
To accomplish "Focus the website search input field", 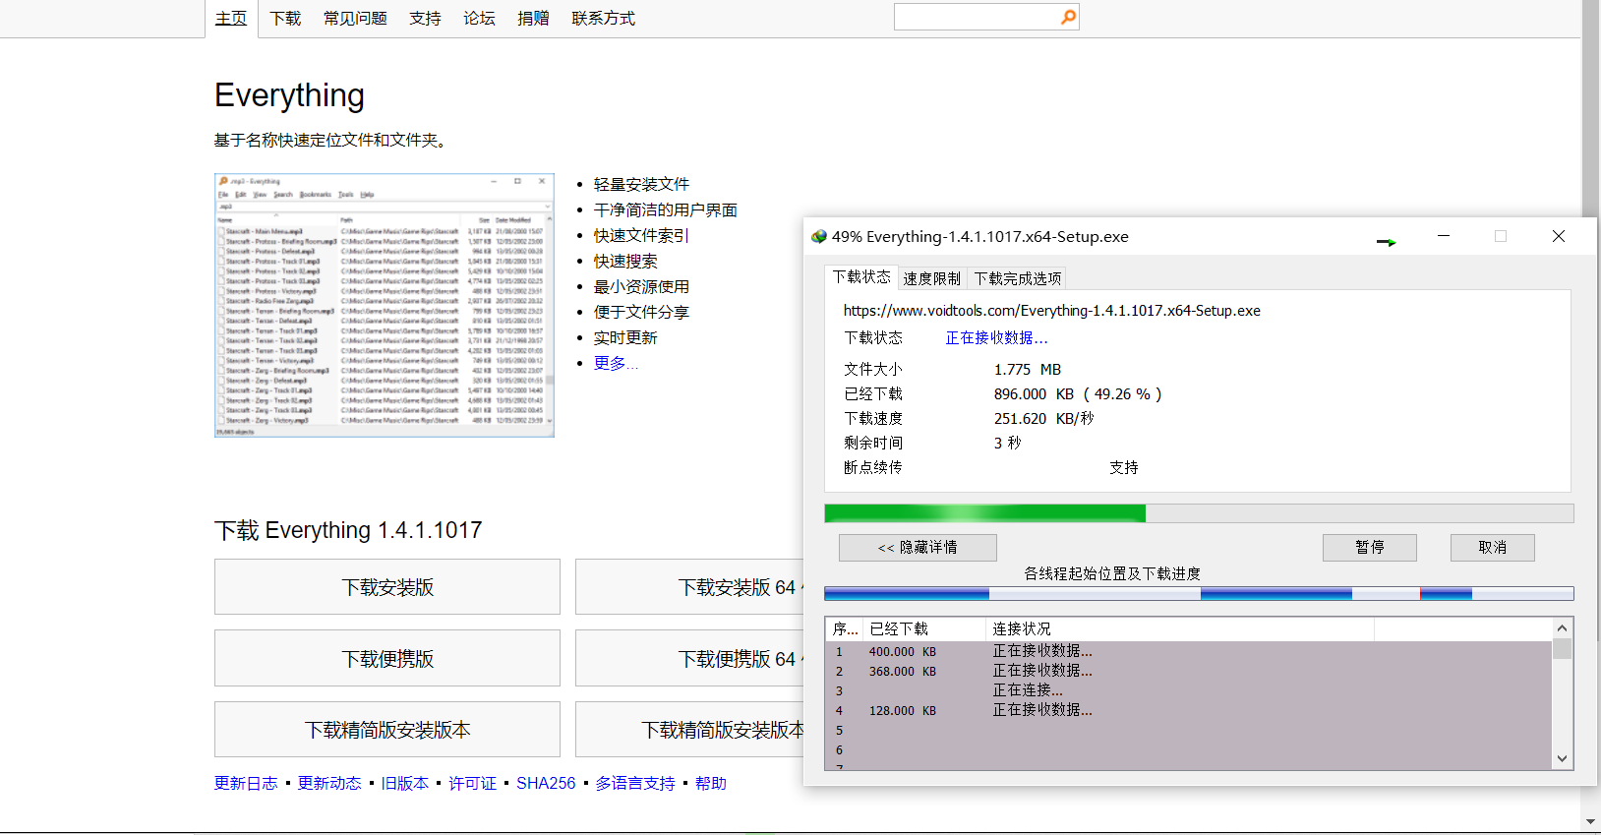I will tap(976, 17).
